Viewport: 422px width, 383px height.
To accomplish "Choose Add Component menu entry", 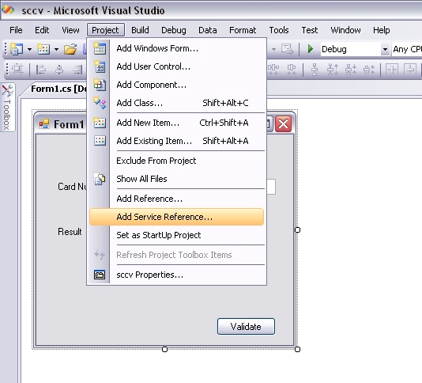I will (x=176, y=85).
